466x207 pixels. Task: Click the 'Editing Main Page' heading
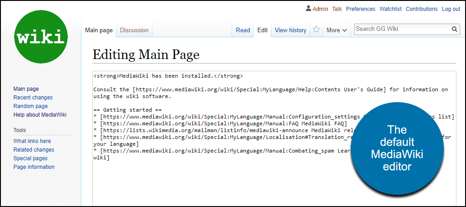point(146,54)
